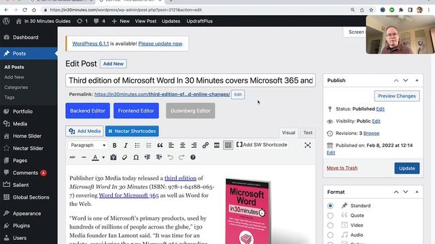The width and height of the screenshot is (435, 244).
Task: Open Screen Options tab
Action: pos(355,32)
